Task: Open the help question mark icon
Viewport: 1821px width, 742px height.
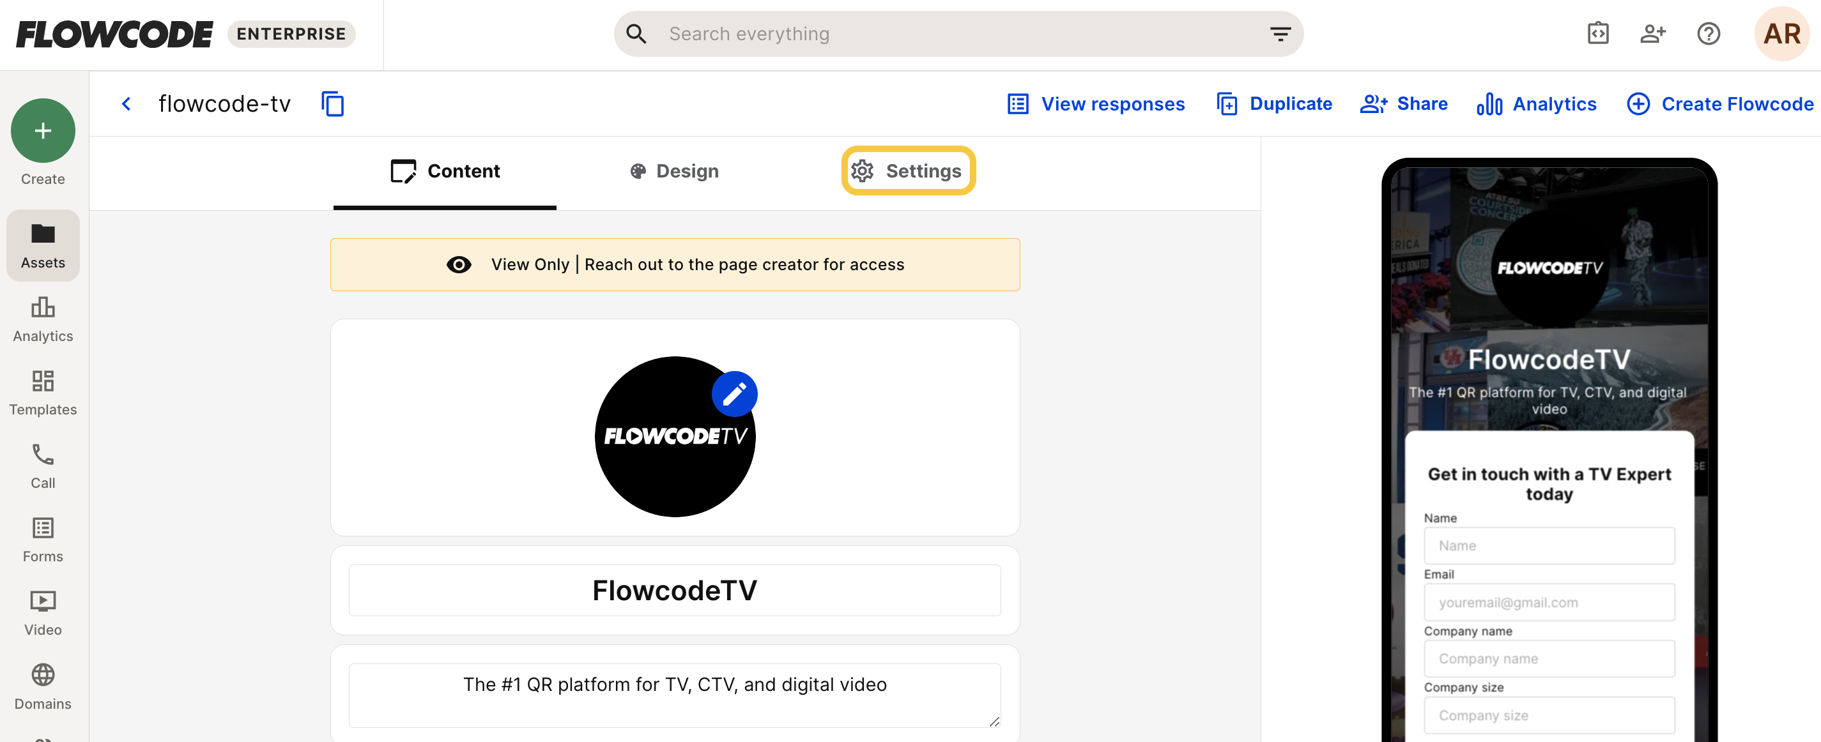Action: coord(1708,33)
